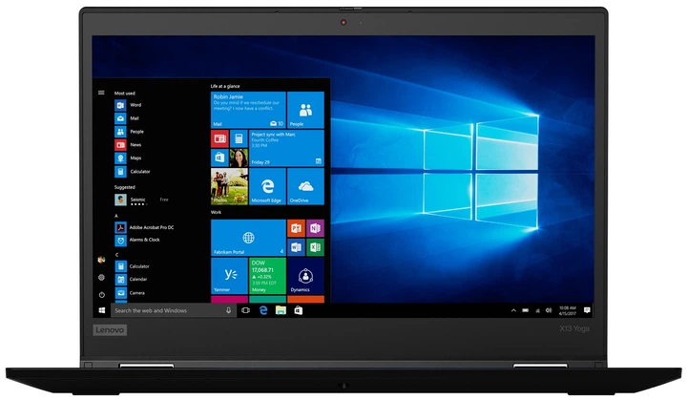The image size is (687, 400).
Task: Launch the Excel tile
Action: click(315, 247)
